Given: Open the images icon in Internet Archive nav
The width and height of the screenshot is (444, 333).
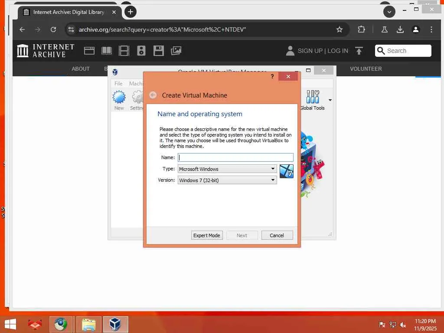Looking at the screenshot, I should coord(176,51).
